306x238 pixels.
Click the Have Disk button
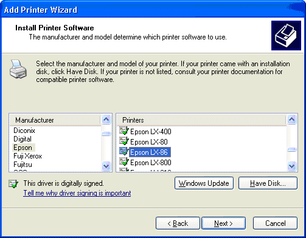[268, 183]
